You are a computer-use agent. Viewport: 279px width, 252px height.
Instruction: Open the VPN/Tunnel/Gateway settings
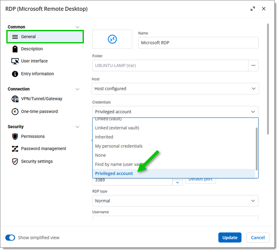click(x=41, y=99)
